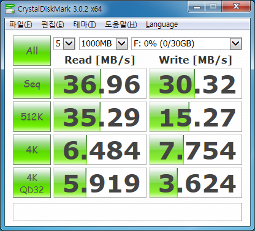Viewport: 255px width, 231px height.
Task: Minimize the CrystalDiskMark window
Action: [x=197, y=7]
